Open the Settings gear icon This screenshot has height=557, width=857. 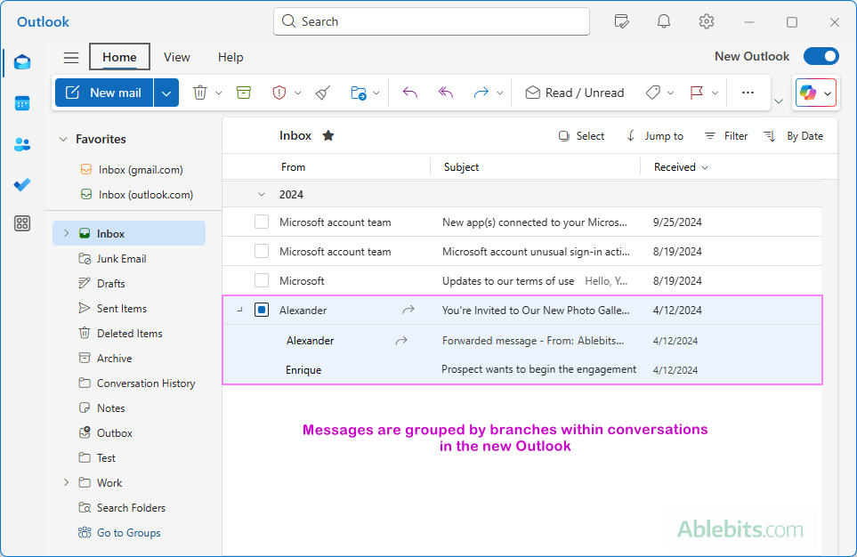coord(706,22)
